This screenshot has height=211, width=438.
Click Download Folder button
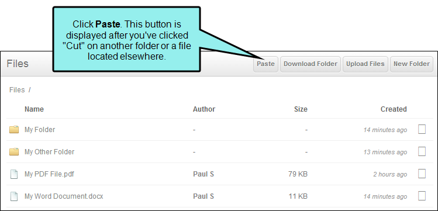click(311, 64)
